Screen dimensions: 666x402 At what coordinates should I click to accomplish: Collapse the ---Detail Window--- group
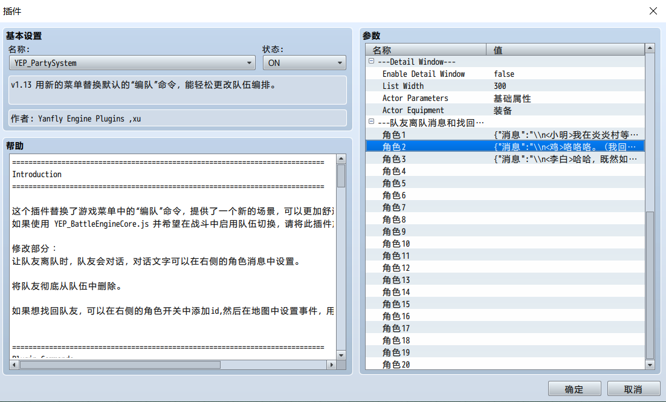371,61
